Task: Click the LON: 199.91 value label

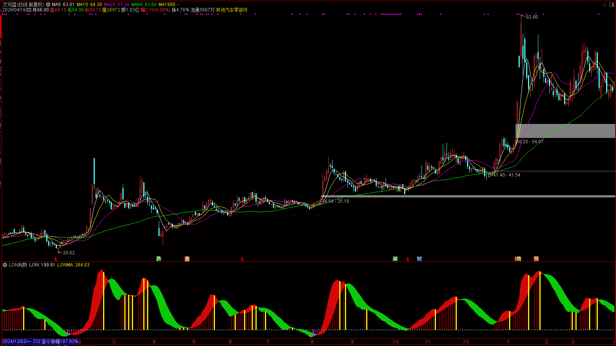Action: click(x=42, y=265)
